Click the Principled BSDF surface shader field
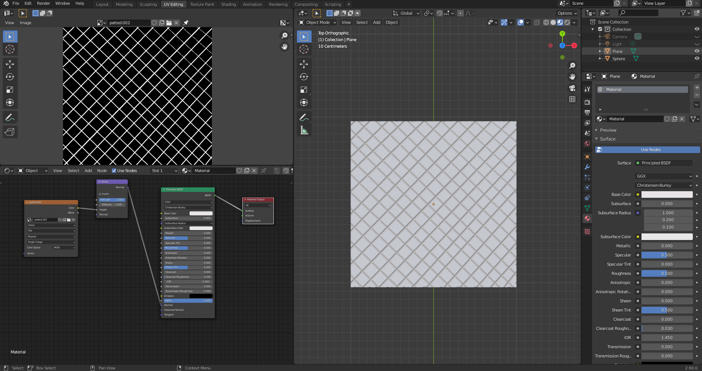 664,163
